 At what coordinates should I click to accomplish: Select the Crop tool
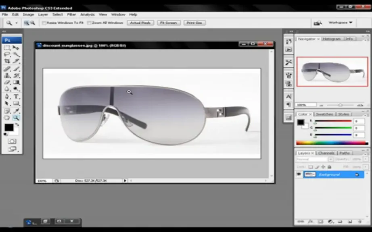pos(7,61)
